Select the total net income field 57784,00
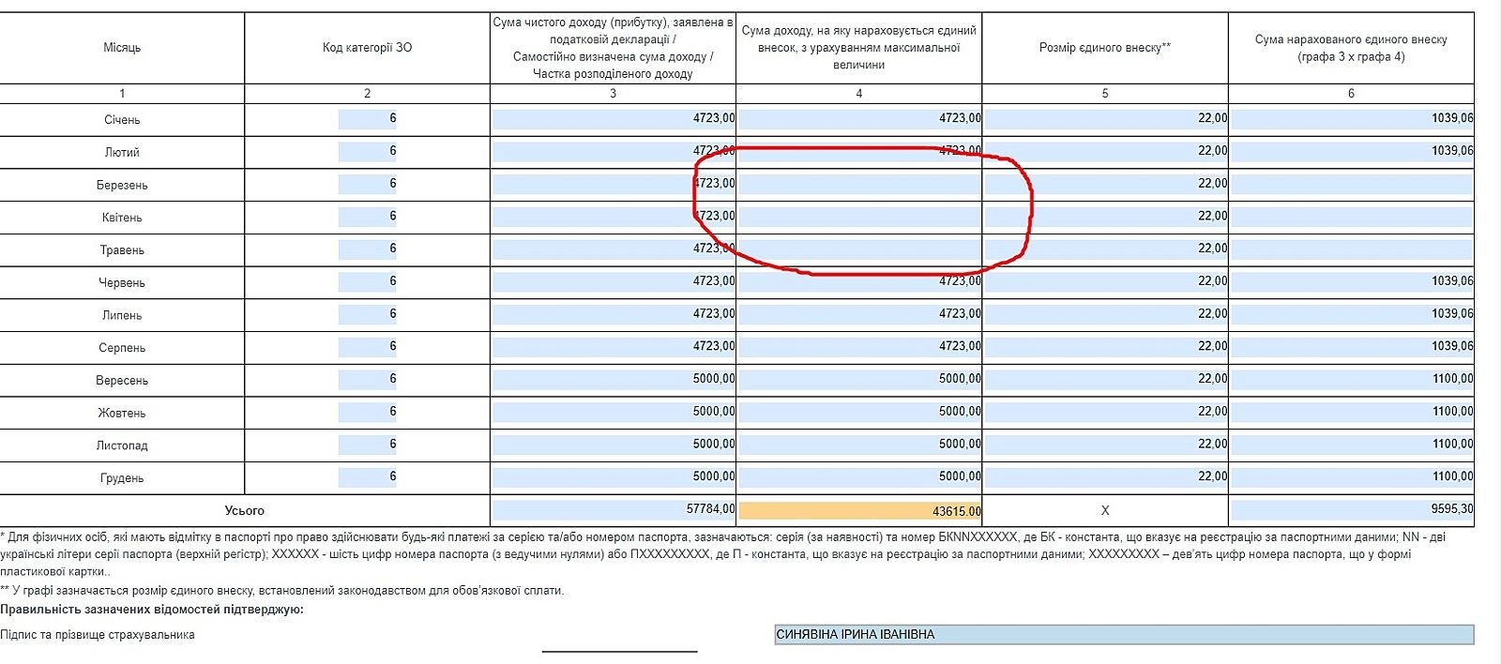 [614, 510]
